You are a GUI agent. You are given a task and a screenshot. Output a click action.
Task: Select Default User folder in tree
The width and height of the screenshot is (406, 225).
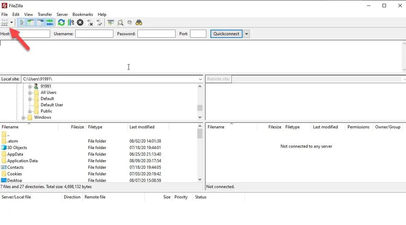point(52,105)
